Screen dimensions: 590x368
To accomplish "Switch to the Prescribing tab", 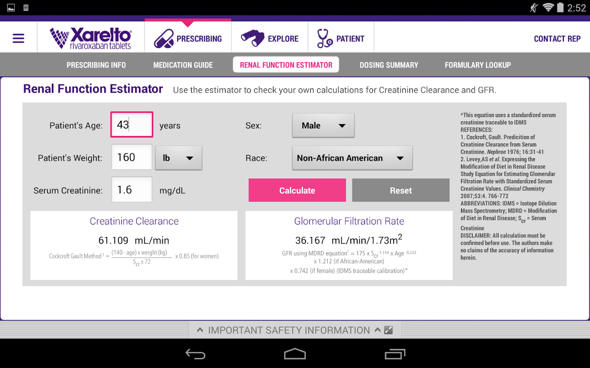I will (188, 37).
